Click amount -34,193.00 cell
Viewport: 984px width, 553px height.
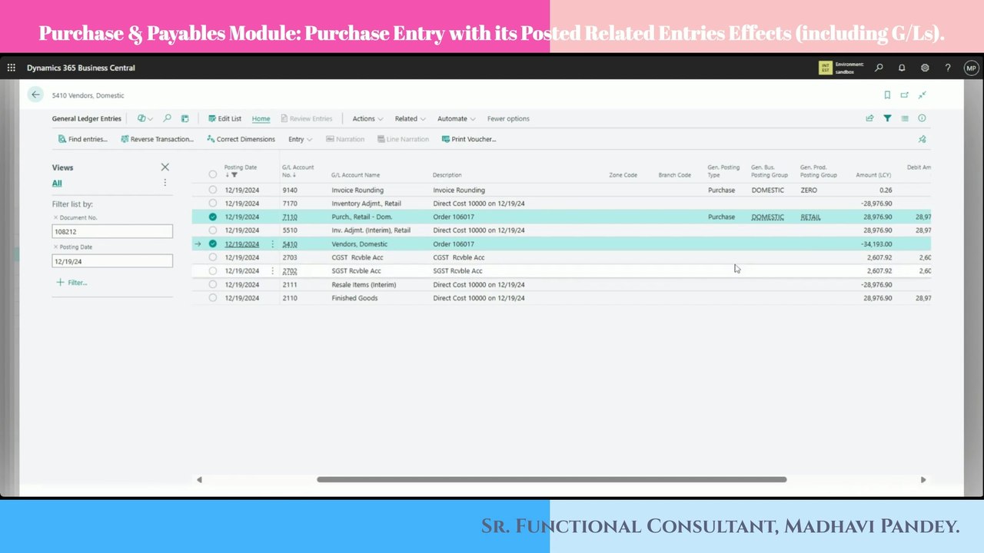(x=876, y=244)
